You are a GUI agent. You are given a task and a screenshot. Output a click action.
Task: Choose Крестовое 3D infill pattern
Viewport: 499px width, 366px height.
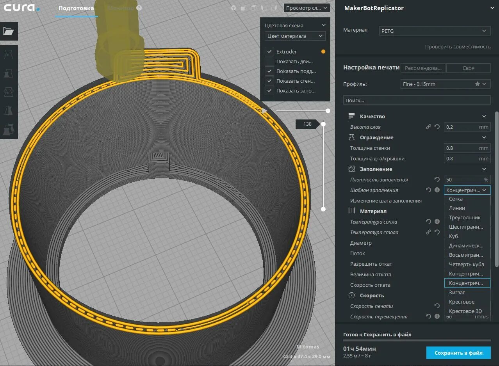click(x=467, y=311)
